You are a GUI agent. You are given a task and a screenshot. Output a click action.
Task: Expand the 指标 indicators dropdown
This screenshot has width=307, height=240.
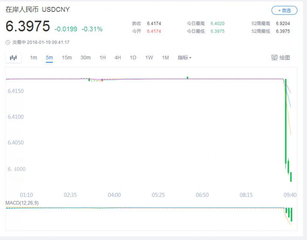click(184, 58)
